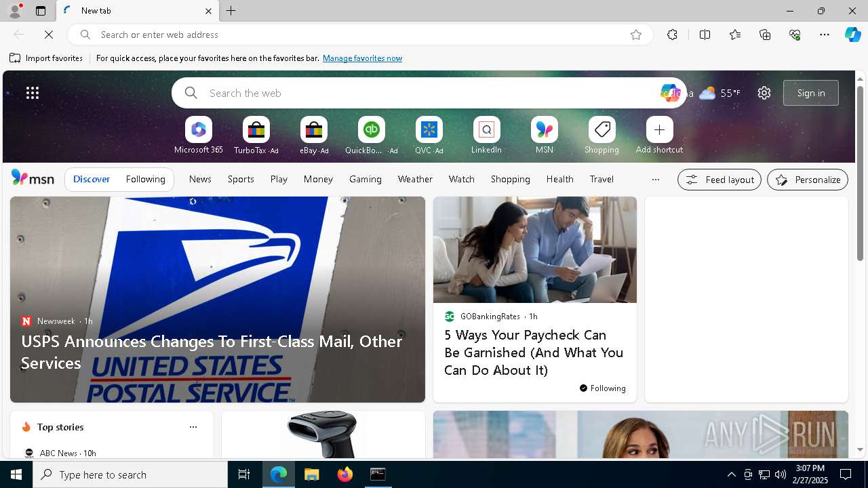This screenshot has height=488, width=868.
Task: Open the browser profile icon
Action: coord(15,11)
